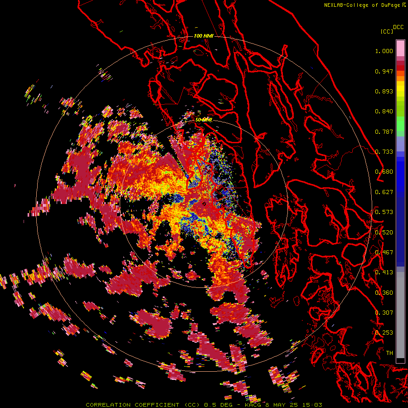Click the 0.893 scale value
This screenshot has height=408, width=408.
(384, 91)
